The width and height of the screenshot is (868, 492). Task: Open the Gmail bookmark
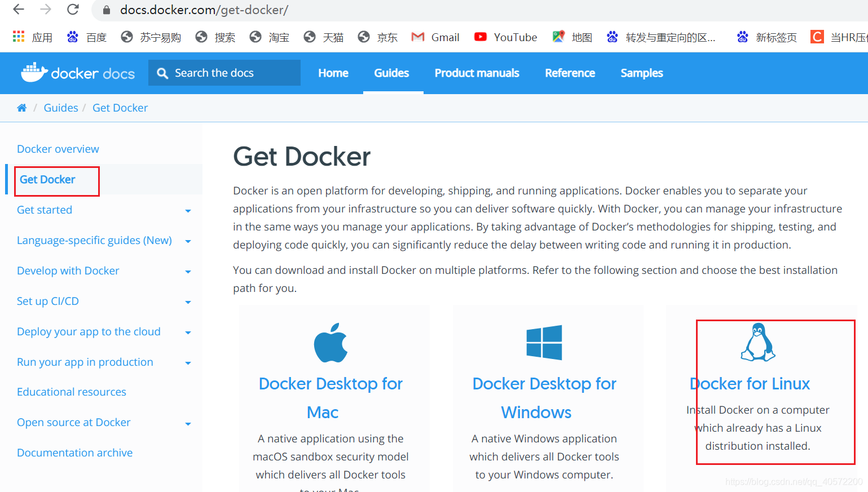[x=435, y=37]
